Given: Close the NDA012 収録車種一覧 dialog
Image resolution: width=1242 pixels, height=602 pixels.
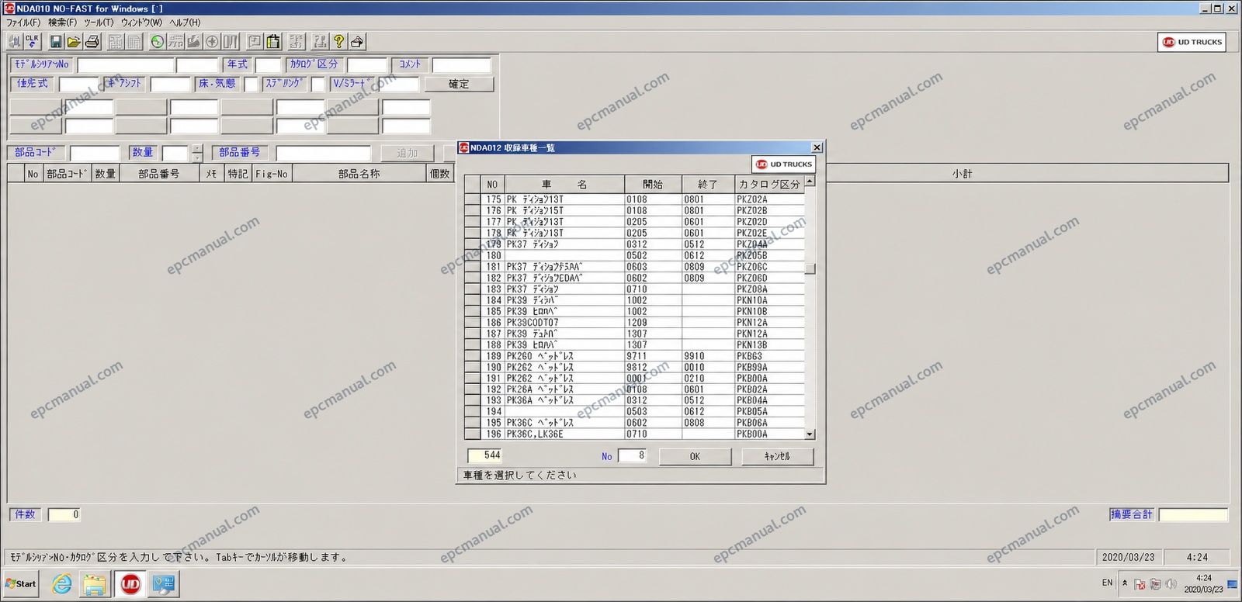Looking at the screenshot, I should (x=817, y=147).
